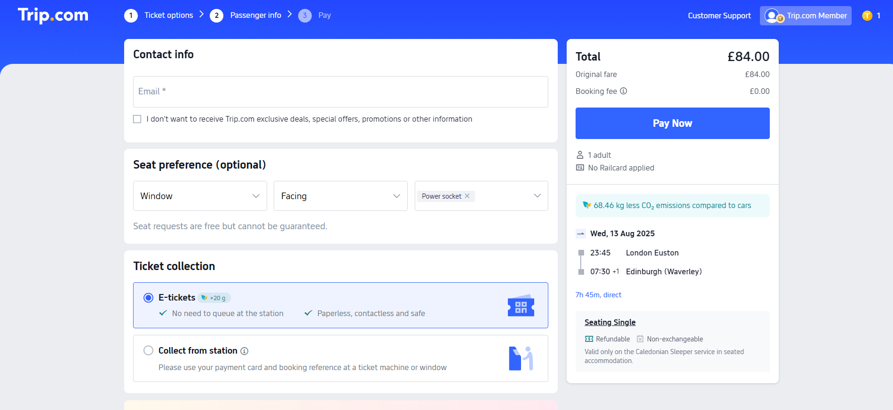Click the London Euston departure marker

(x=581, y=253)
